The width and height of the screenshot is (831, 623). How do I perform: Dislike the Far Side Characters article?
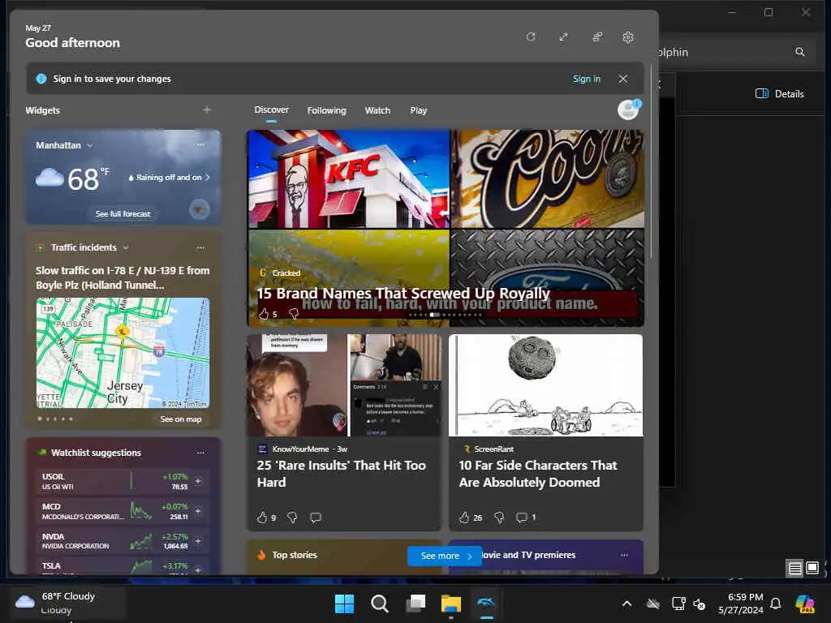pos(499,518)
